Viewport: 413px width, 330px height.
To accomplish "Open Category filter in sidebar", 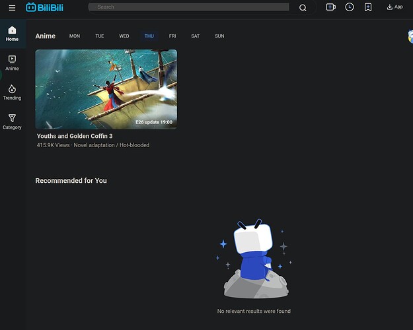I will (12, 122).
